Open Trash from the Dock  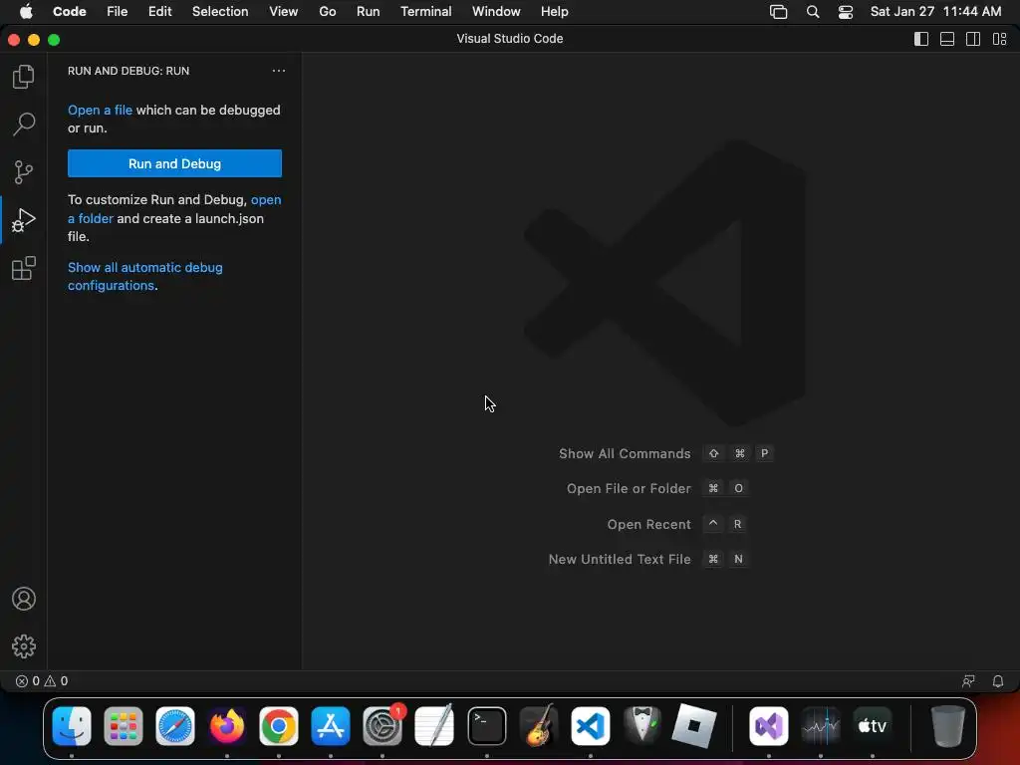click(x=948, y=725)
